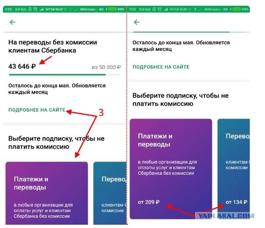
Task: Tap the battery indicator in the right status bar
Action: [x=236, y=9]
